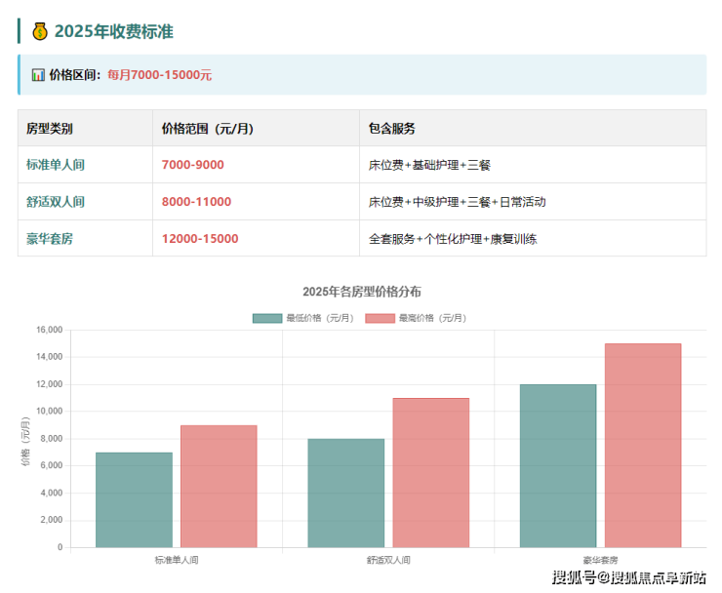Click the red maximum bar for 豪华套房
Screen dimensions: 722x593
point(643,446)
